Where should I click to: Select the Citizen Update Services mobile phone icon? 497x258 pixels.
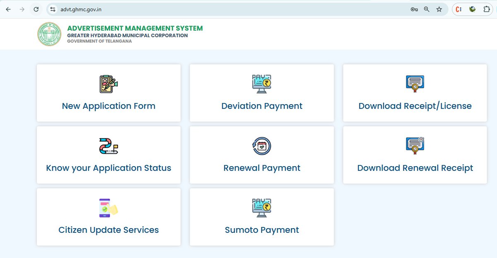109,207
